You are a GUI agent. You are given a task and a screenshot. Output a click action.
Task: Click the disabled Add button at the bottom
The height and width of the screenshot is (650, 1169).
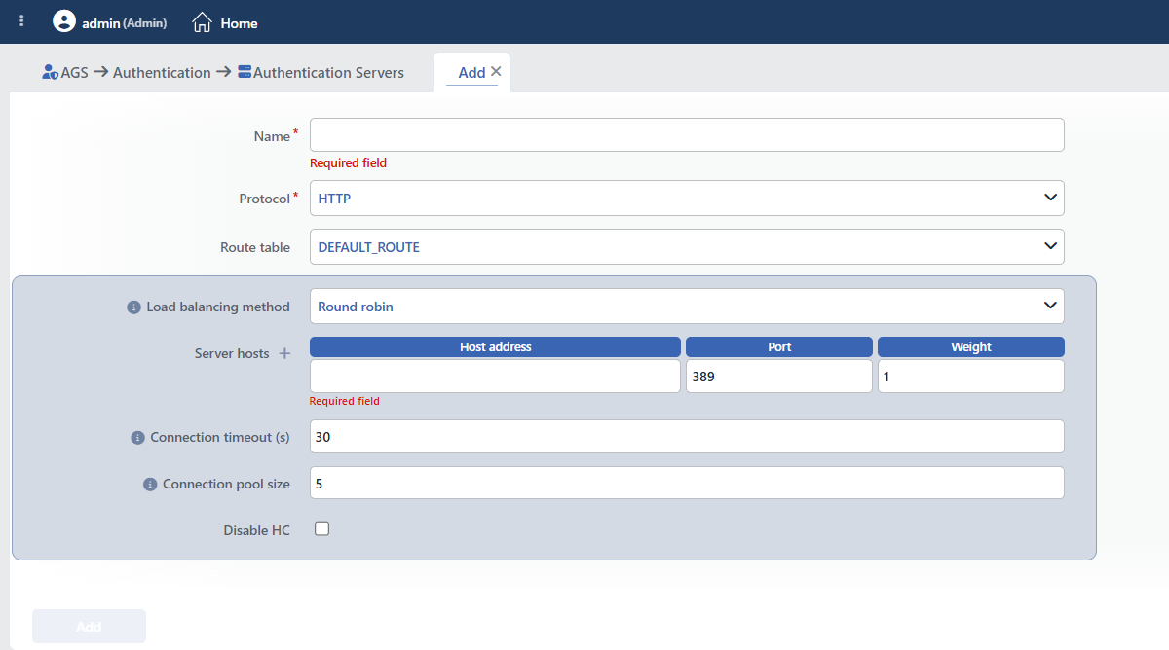[x=89, y=627]
